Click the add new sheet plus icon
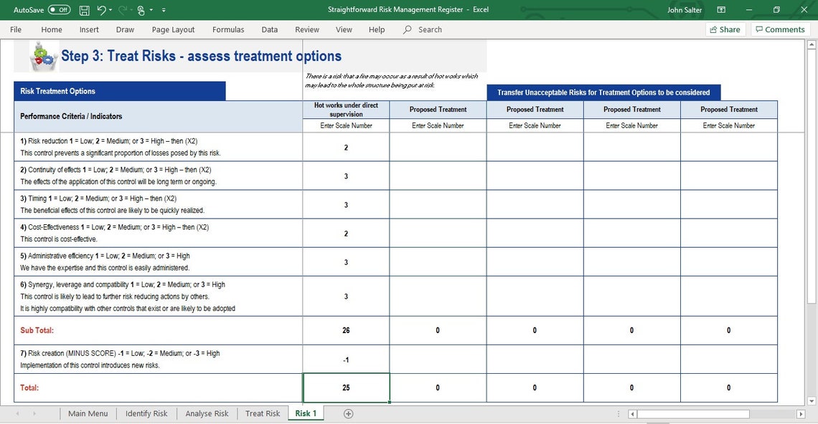818x424 pixels. click(348, 413)
